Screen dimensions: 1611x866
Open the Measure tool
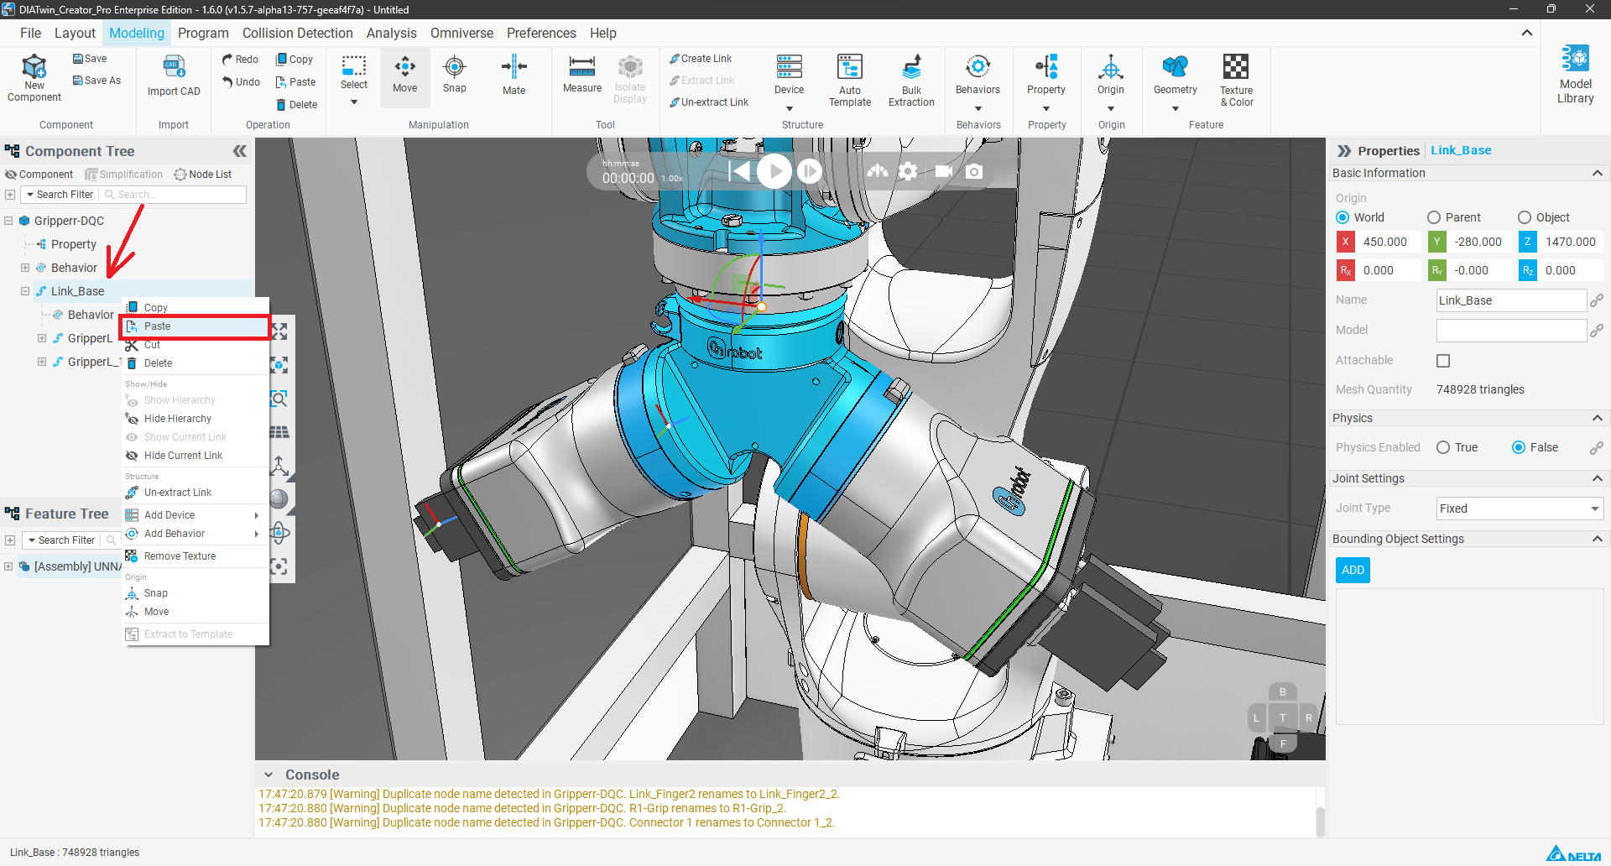(x=582, y=75)
